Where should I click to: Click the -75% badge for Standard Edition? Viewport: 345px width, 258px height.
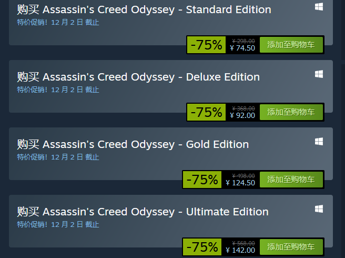coord(206,45)
